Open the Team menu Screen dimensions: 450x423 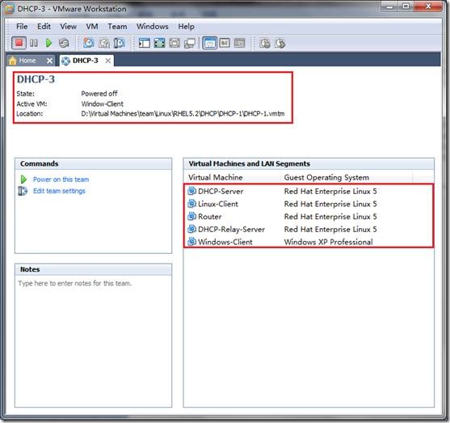pyautogui.click(x=117, y=27)
